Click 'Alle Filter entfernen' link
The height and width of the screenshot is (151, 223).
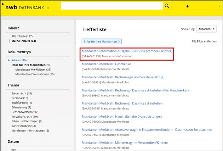click(x=204, y=41)
